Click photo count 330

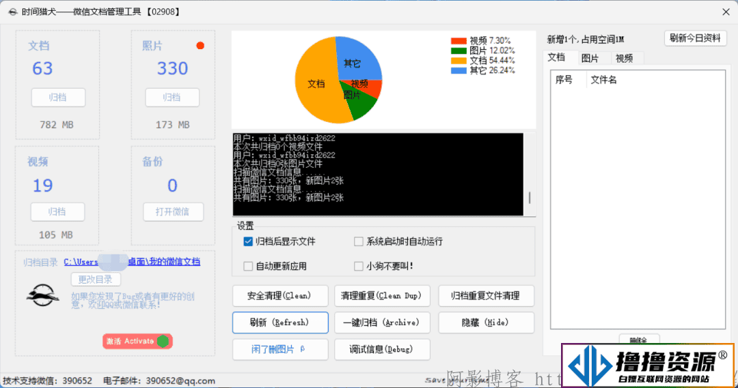(172, 69)
